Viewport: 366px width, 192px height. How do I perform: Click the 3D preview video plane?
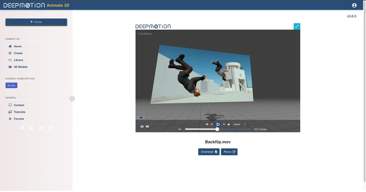click(x=202, y=74)
